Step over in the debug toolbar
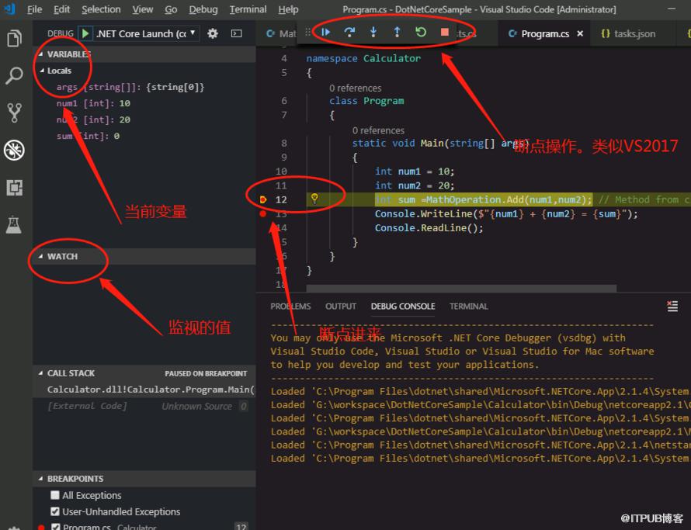Image resolution: width=691 pixels, height=530 pixels. pos(349,32)
